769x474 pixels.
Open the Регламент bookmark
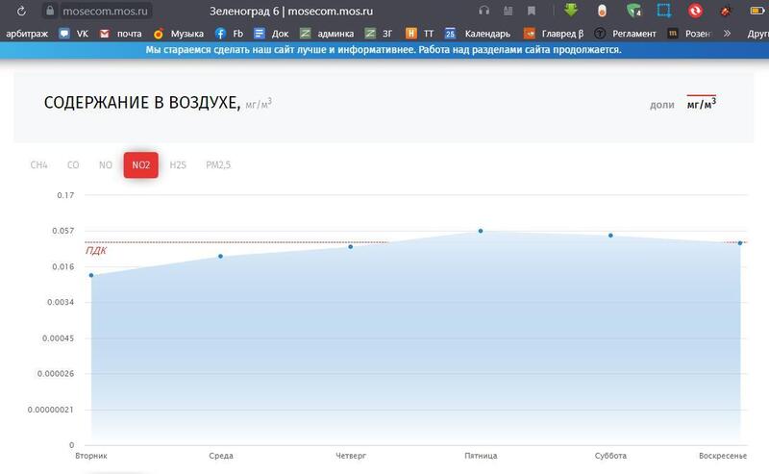pyautogui.click(x=626, y=33)
